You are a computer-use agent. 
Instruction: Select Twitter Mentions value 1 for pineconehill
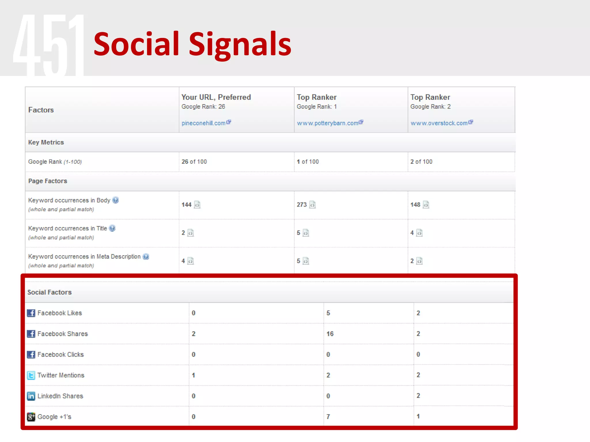(x=194, y=375)
